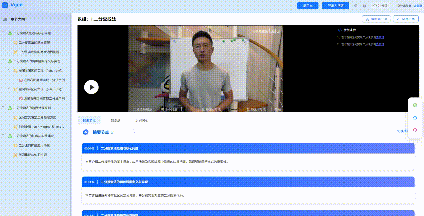Image resolution: width=424 pixels, height=216 pixels.
Task: Click 去试试 link for 左闭右开区间 example
Action: coord(380,44)
